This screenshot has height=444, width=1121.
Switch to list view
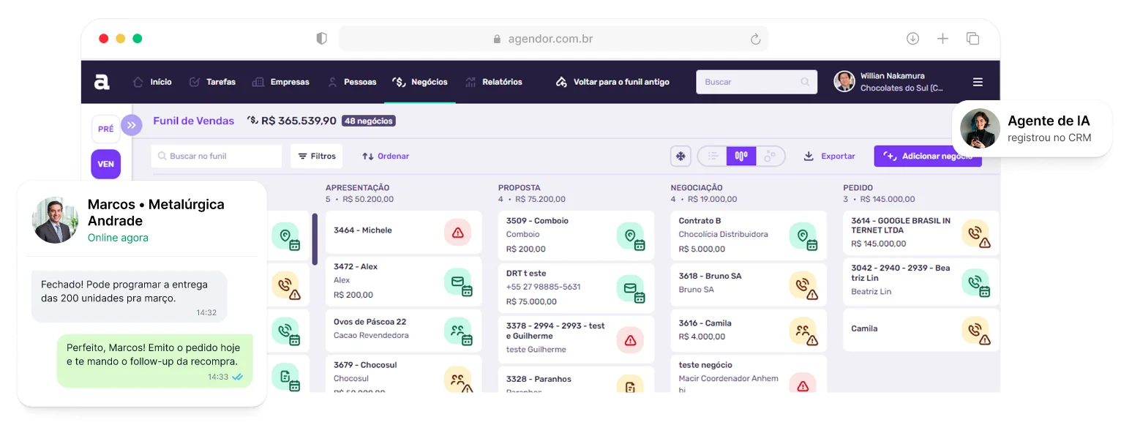coord(713,156)
